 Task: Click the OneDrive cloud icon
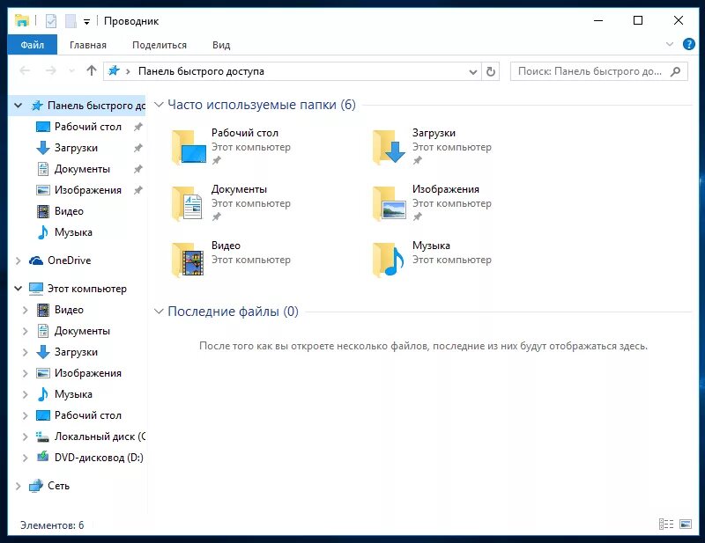tap(36, 260)
